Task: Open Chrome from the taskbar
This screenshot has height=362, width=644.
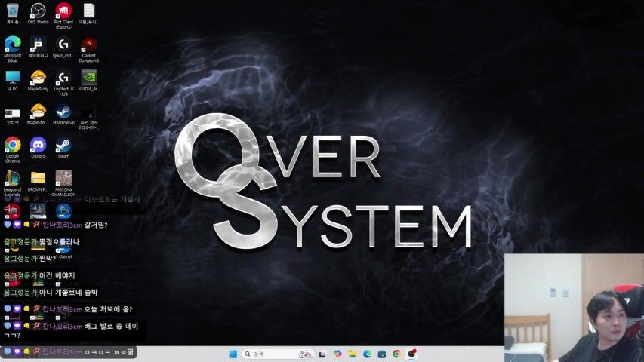Action: pos(396,354)
